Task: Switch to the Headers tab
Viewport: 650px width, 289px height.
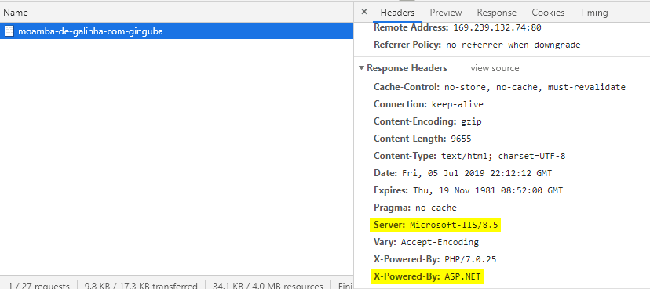Action: tap(397, 13)
